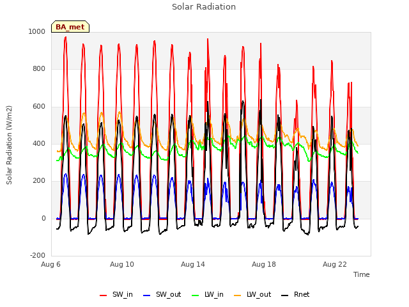The width and height of the screenshot is (409, 307).
Task: Click the orange LW_out legend swatch
Action: [238, 295]
